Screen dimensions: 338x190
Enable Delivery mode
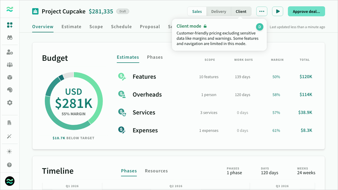point(219,11)
